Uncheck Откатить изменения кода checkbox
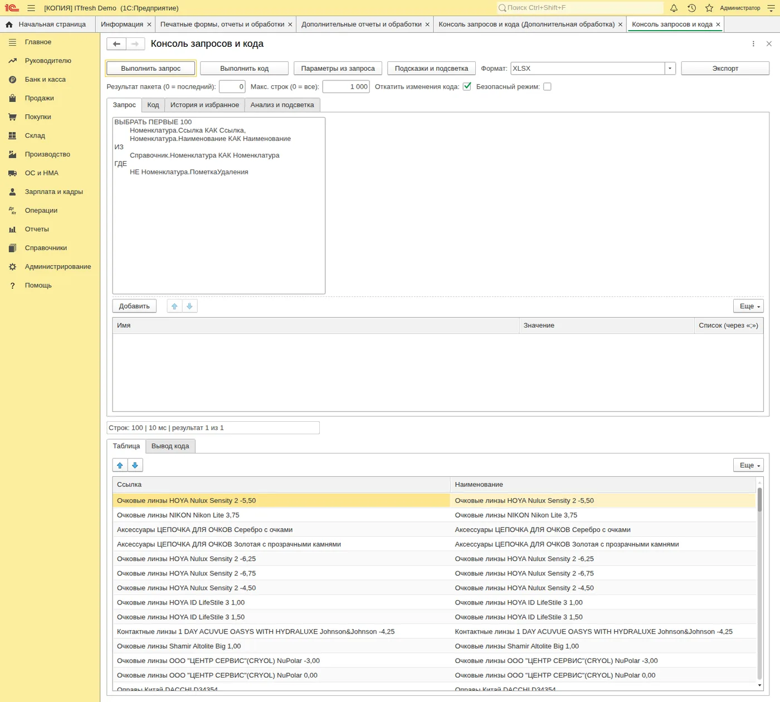Image resolution: width=780 pixels, height=702 pixels. [x=467, y=86]
